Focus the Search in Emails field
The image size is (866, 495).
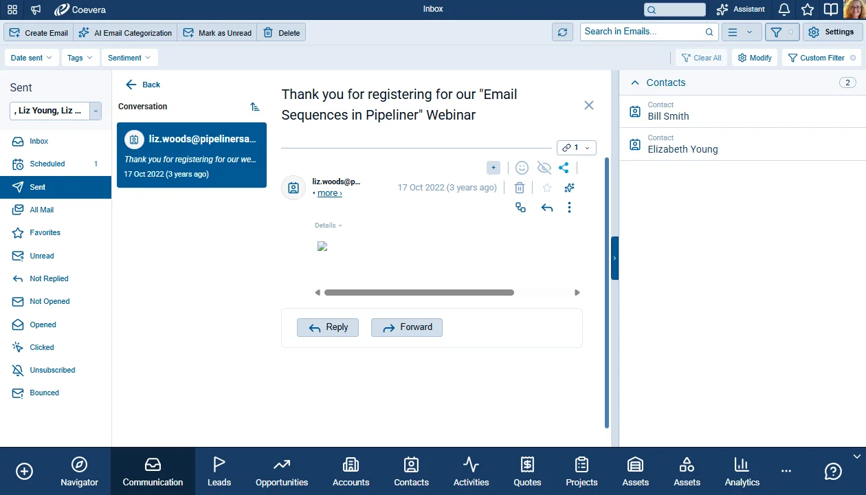(649, 32)
